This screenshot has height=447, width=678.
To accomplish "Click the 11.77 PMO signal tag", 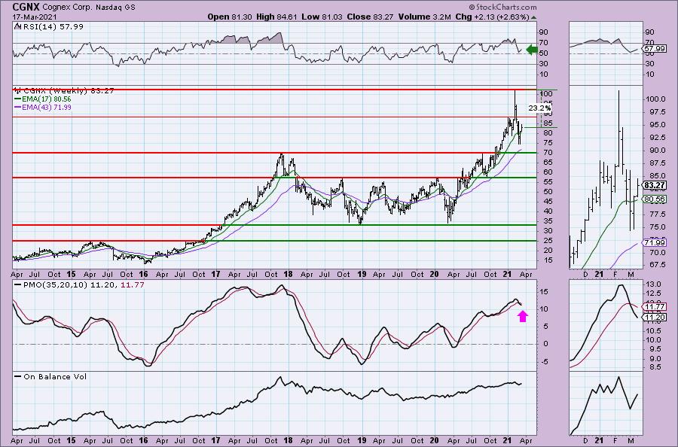I will 654,307.
